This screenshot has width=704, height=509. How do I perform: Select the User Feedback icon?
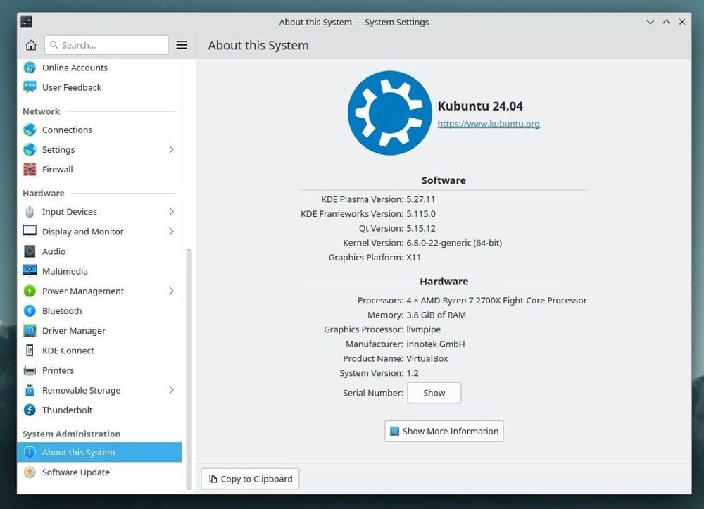pos(29,87)
